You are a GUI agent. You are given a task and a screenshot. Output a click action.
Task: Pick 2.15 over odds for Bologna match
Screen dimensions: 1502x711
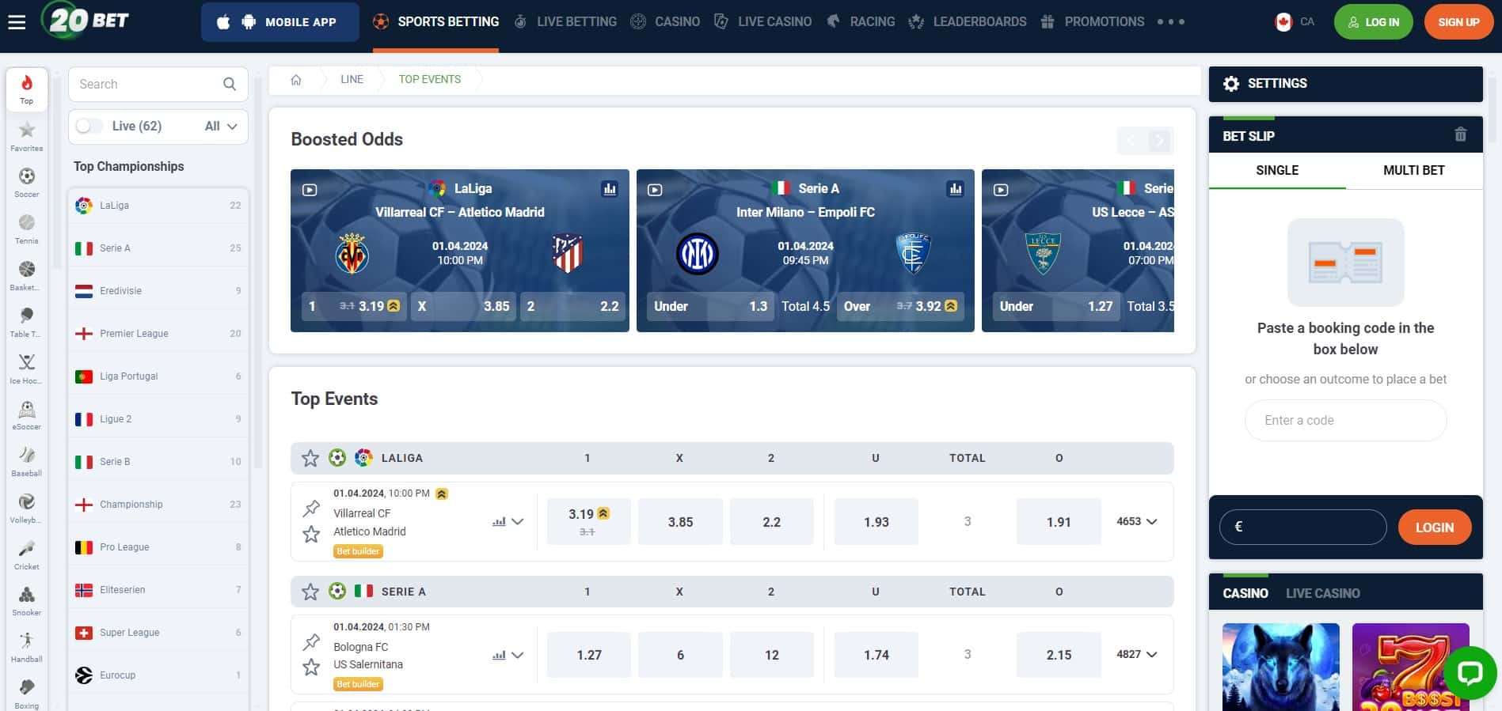tap(1059, 655)
